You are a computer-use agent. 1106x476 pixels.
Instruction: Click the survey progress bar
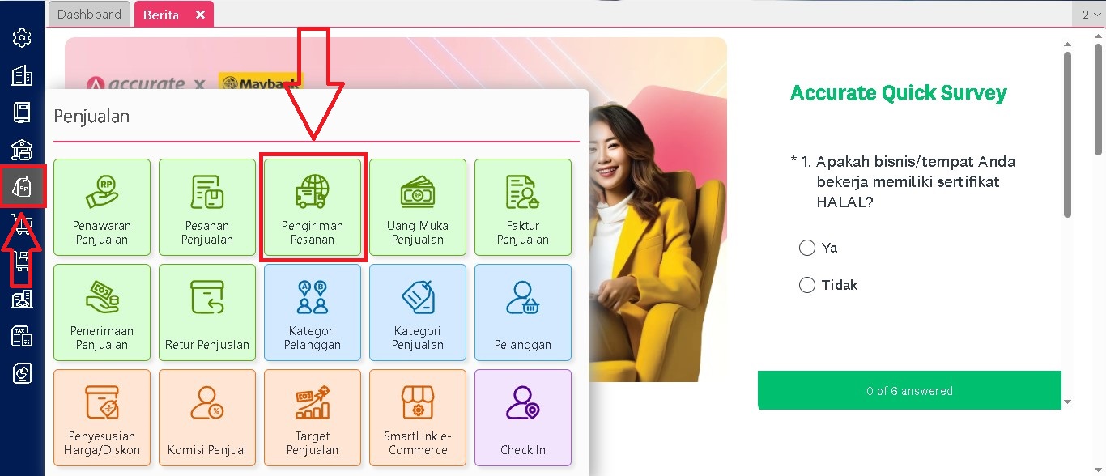[x=909, y=391]
